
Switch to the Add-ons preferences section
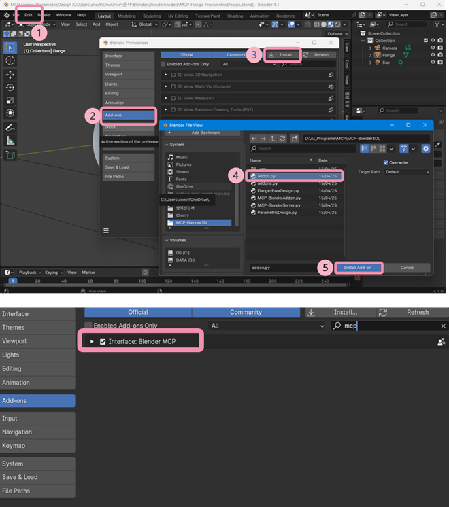pos(129,116)
